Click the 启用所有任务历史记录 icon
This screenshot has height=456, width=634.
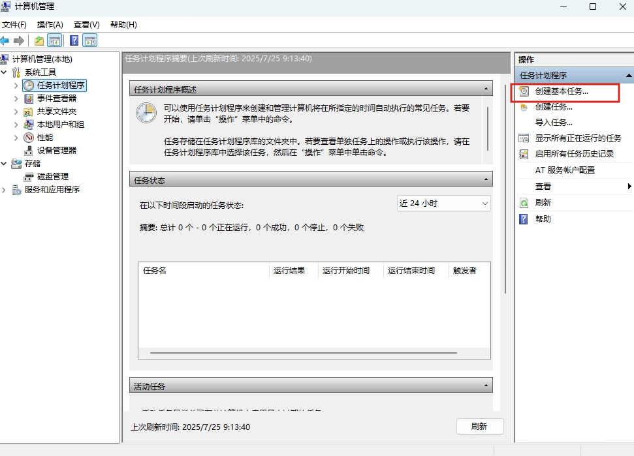coord(524,154)
